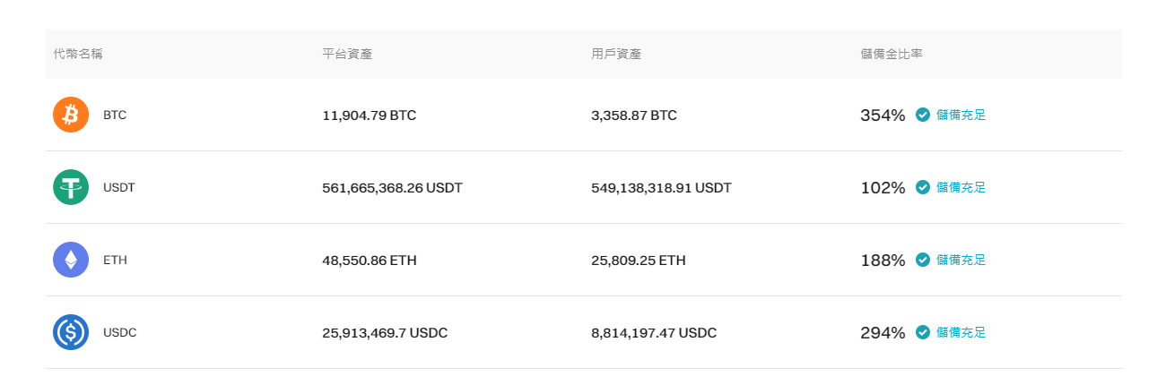This screenshot has width=1157, height=385.
Task: Open the 儲備充足 link in USDC row
Action: pyautogui.click(x=961, y=332)
